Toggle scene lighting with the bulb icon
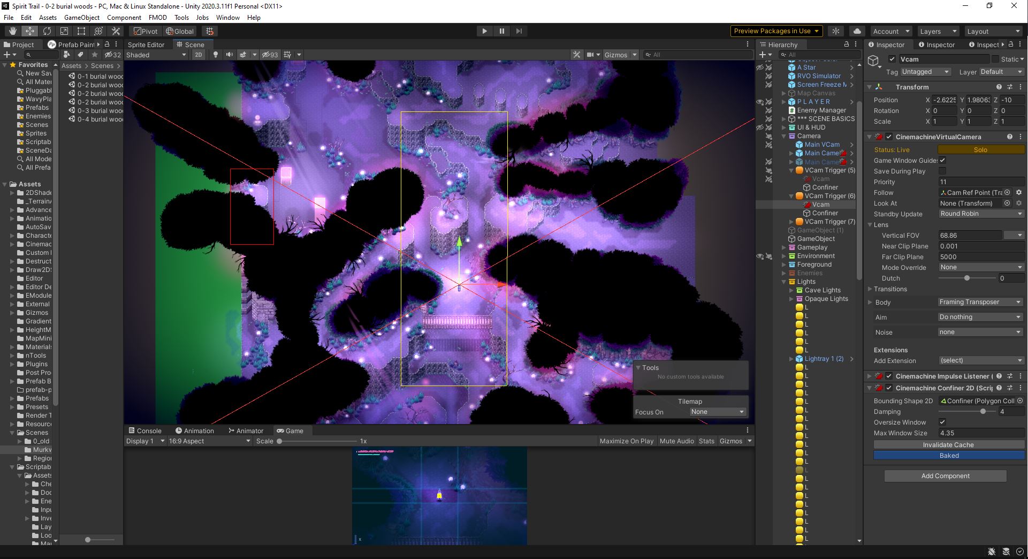The image size is (1028, 559). tap(215, 55)
